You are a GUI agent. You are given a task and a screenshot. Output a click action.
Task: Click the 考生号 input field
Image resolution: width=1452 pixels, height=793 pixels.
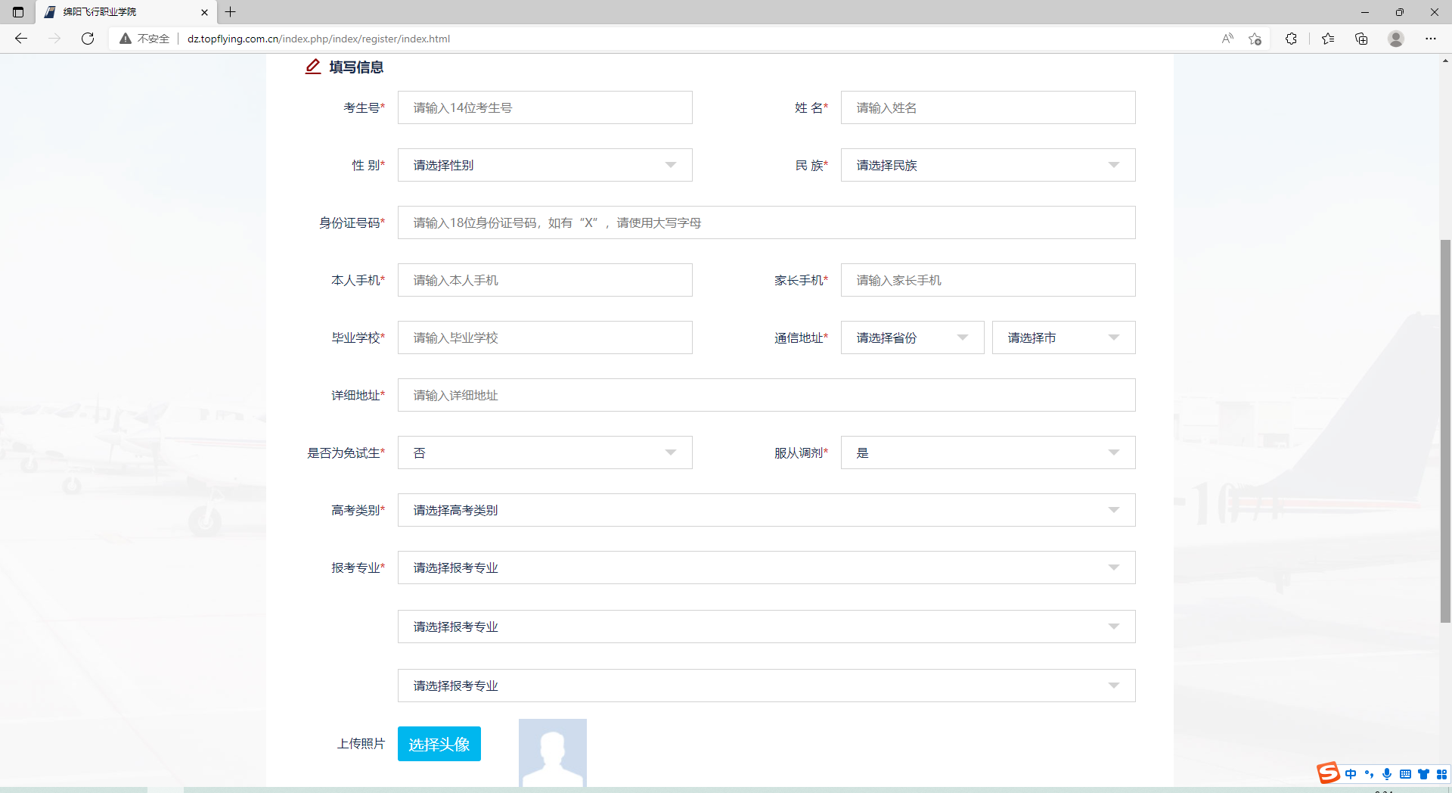pyautogui.click(x=544, y=107)
